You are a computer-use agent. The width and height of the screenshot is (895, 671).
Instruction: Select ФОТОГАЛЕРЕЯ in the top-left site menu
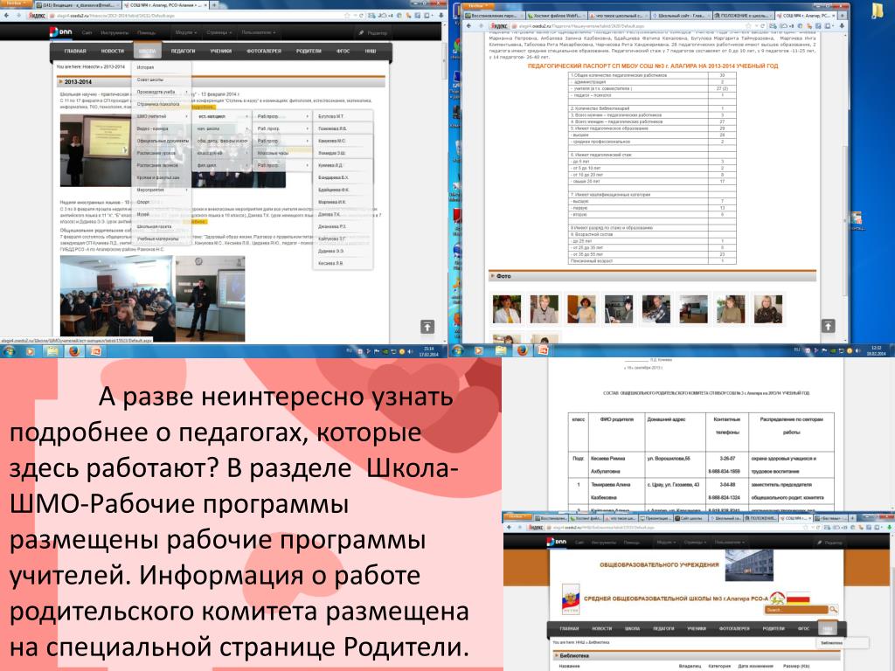point(264,51)
